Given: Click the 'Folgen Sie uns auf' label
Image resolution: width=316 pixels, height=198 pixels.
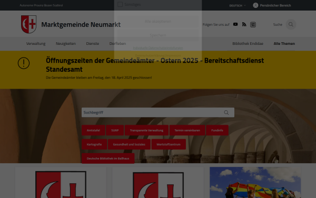Looking at the screenshot, I should pos(216,25).
